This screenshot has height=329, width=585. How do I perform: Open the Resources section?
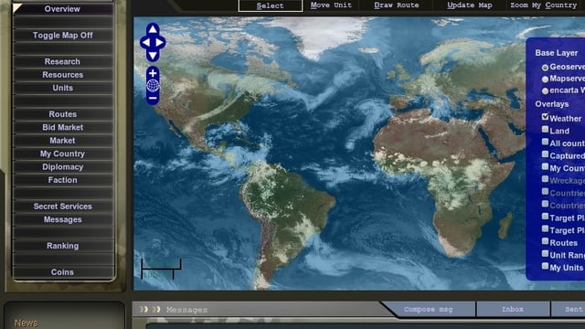63,75
